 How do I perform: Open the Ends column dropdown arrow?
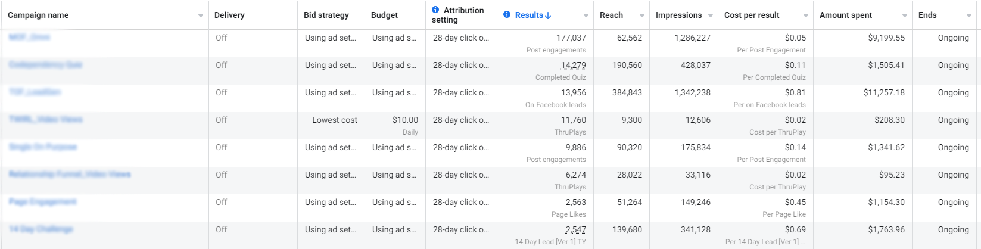[x=968, y=15]
